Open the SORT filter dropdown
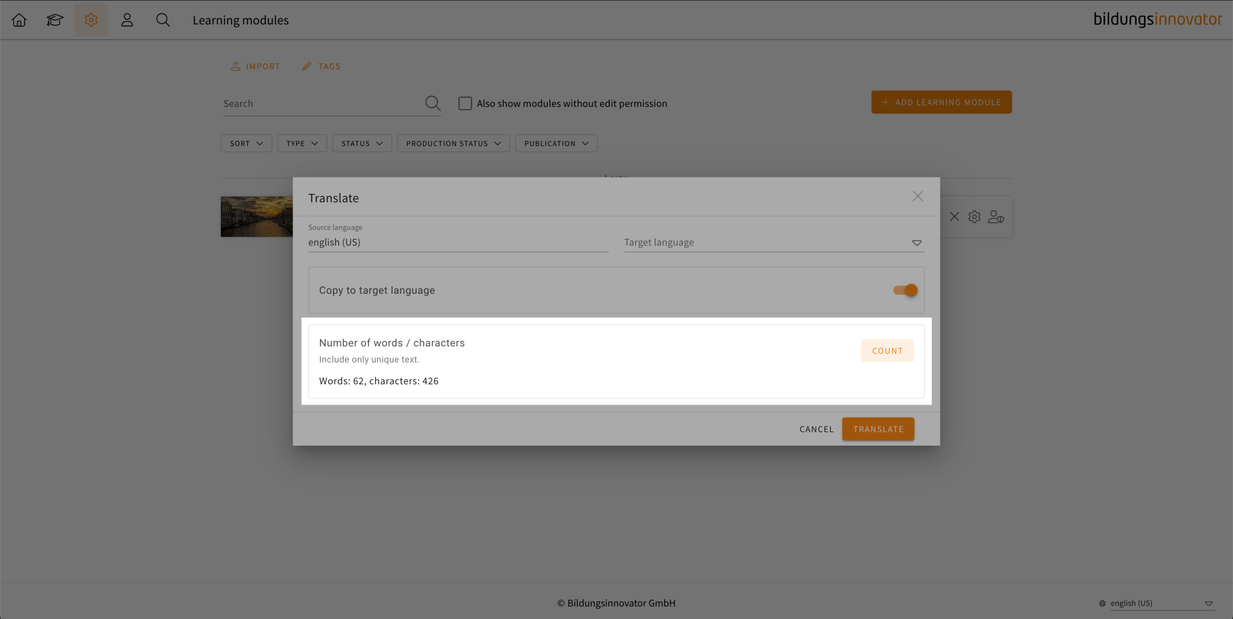Screen dimensions: 1233x619 [246, 144]
